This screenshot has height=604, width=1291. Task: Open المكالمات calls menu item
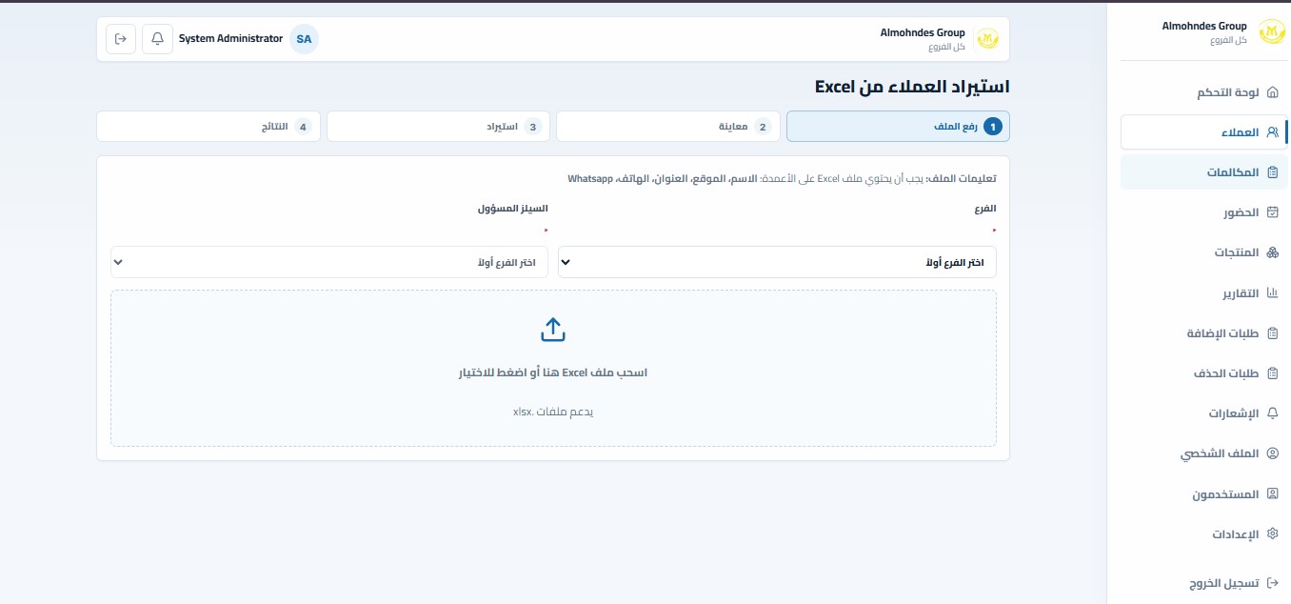tap(1204, 172)
